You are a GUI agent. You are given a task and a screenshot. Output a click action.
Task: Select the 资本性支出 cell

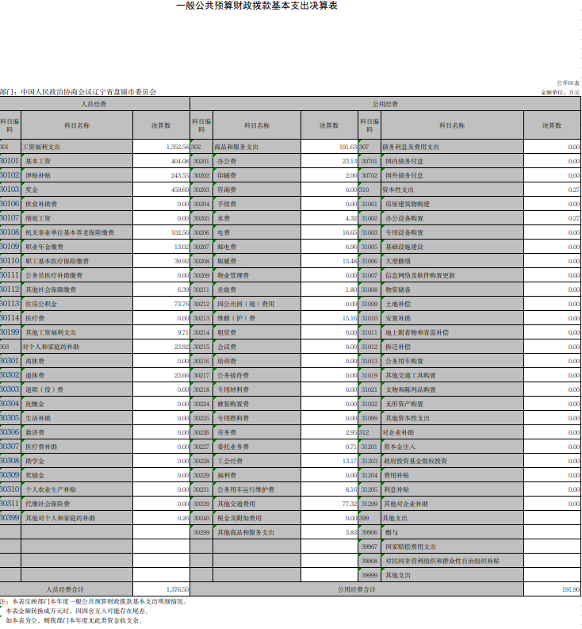pyautogui.click(x=452, y=190)
